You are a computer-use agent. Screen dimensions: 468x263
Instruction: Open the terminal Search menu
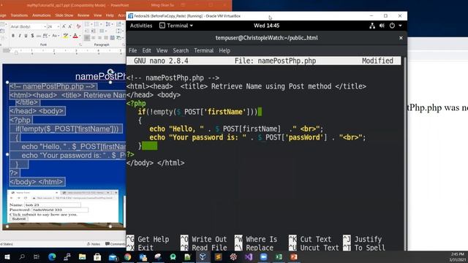pyautogui.click(x=181, y=50)
